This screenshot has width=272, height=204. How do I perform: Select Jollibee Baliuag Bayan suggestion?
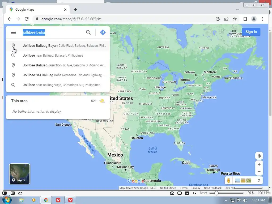point(58,46)
